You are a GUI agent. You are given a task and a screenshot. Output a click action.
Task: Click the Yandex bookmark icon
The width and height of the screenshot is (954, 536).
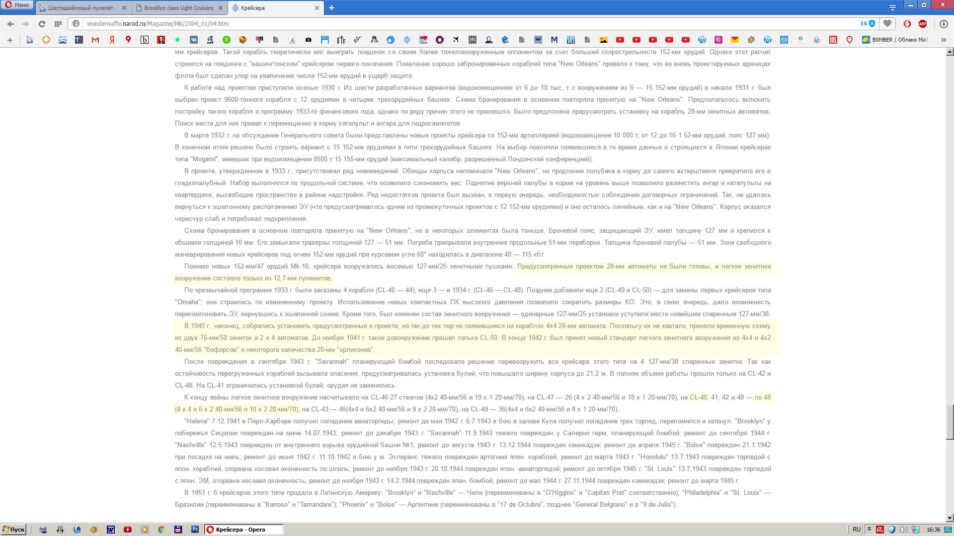click(112, 40)
